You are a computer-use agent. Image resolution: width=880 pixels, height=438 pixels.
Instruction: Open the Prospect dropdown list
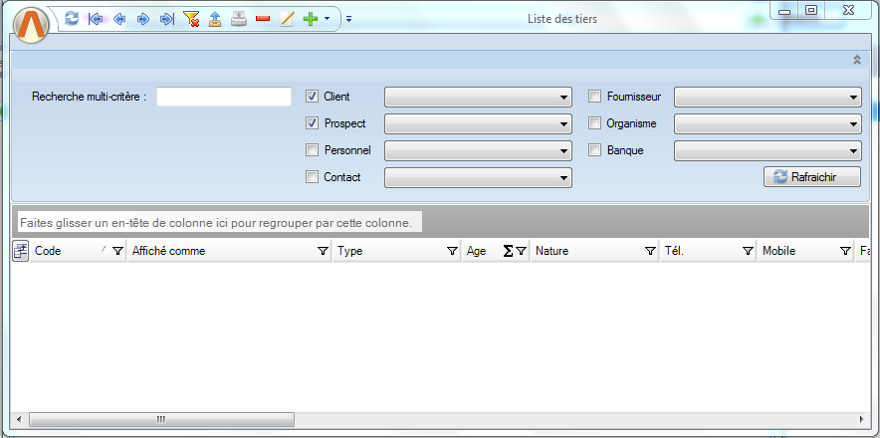click(478, 124)
